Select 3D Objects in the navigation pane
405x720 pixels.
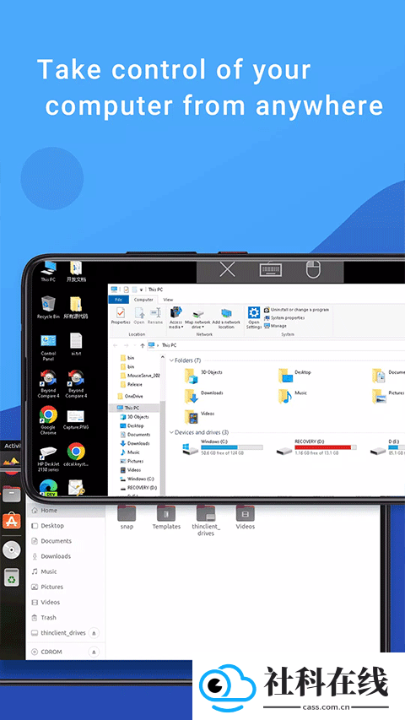pyautogui.click(x=134, y=416)
